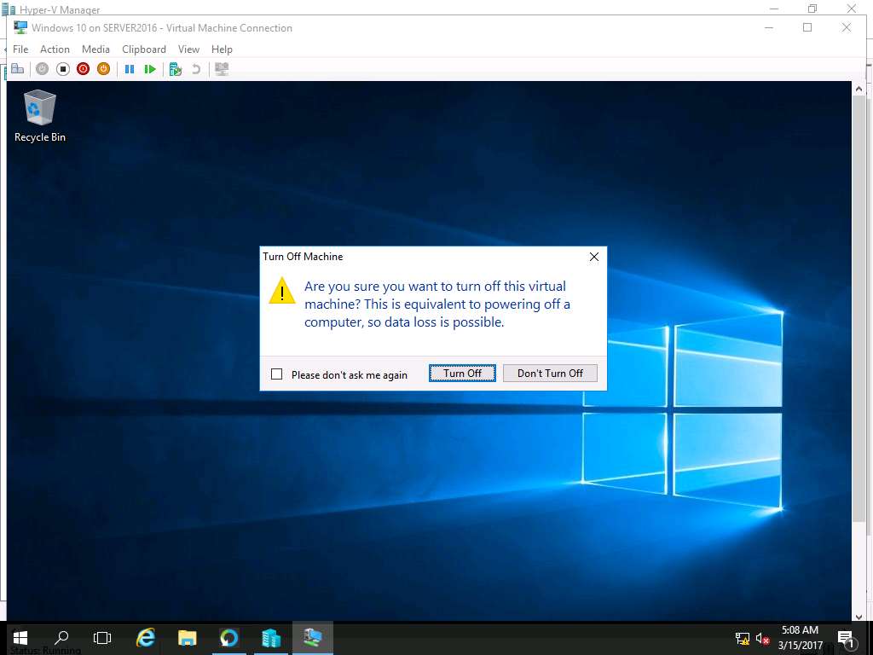Click the red Shut Down toolbar icon
Viewport: 873px width, 655px height.
coord(83,69)
